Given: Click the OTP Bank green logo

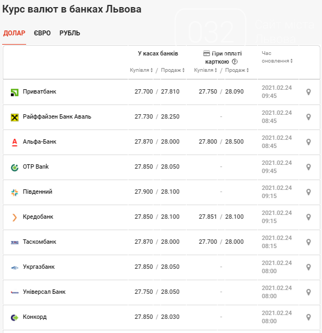Looking at the screenshot, I should 15,168.
